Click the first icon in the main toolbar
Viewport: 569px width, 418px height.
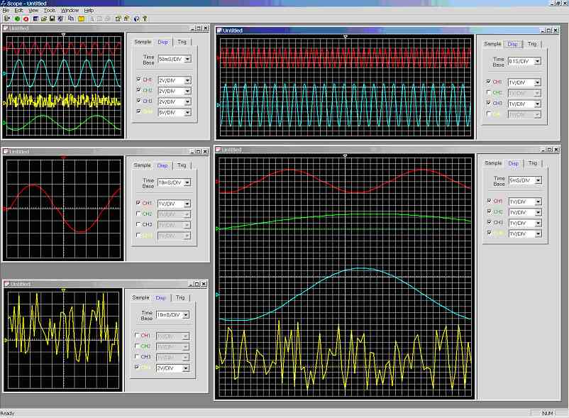click(6, 18)
